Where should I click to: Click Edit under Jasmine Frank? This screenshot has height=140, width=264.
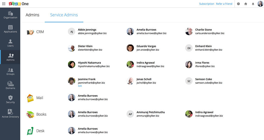(80, 86)
